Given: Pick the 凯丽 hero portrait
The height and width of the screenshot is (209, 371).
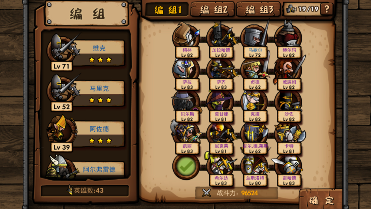Looking at the screenshot, I should coord(187,133).
